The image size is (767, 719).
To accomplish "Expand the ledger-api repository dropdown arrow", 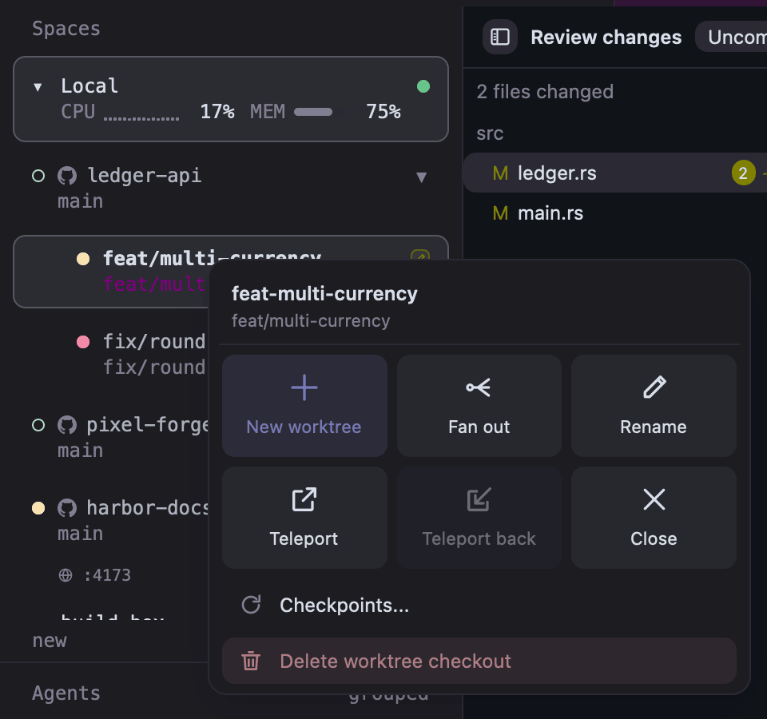I will pyautogui.click(x=421, y=177).
